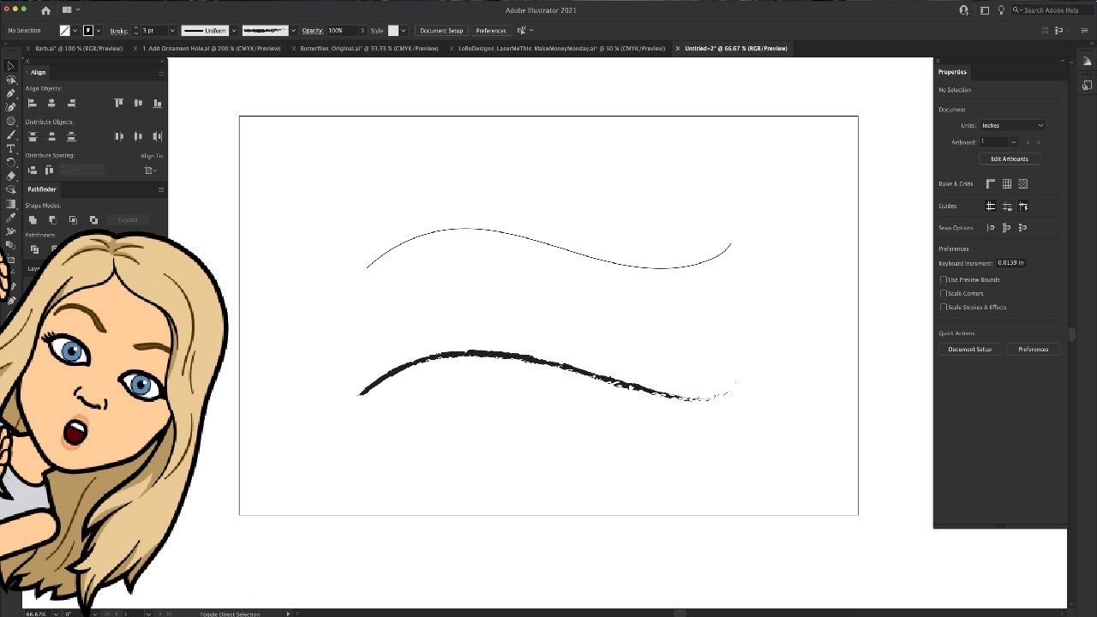Select the Eraser tool
The image size is (1097, 617).
(x=11, y=176)
